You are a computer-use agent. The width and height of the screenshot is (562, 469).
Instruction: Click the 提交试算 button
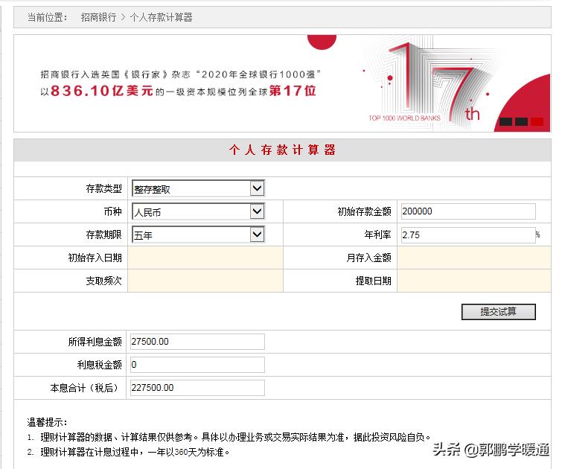499,312
